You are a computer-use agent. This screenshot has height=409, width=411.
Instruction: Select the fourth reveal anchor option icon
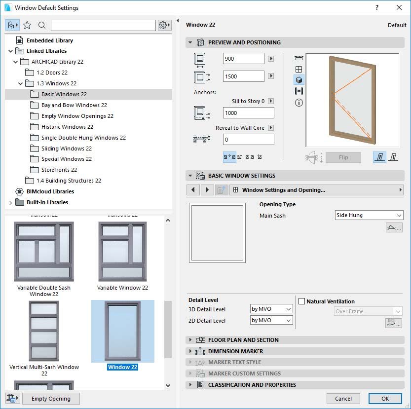coord(260,157)
